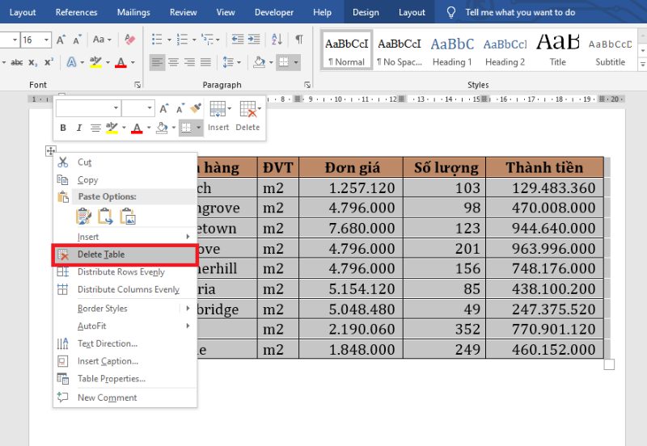
Task: Select Copy from context menu
Action: (x=125, y=180)
